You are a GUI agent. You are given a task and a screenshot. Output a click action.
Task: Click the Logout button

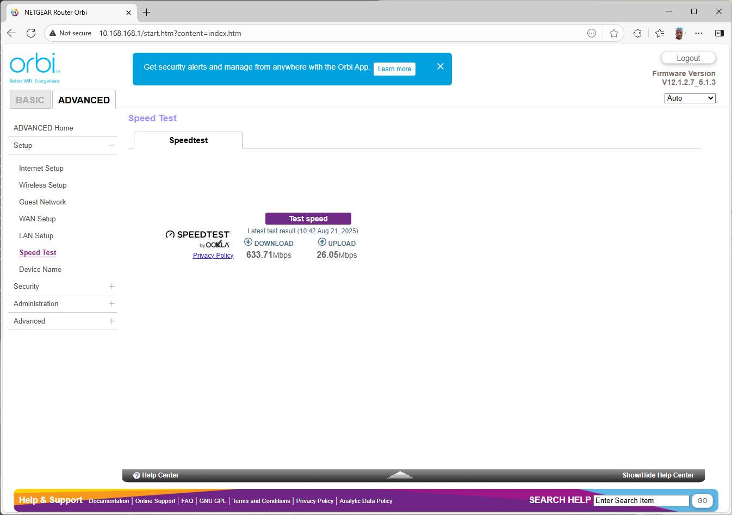pyautogui.click(x=688, y=58)
